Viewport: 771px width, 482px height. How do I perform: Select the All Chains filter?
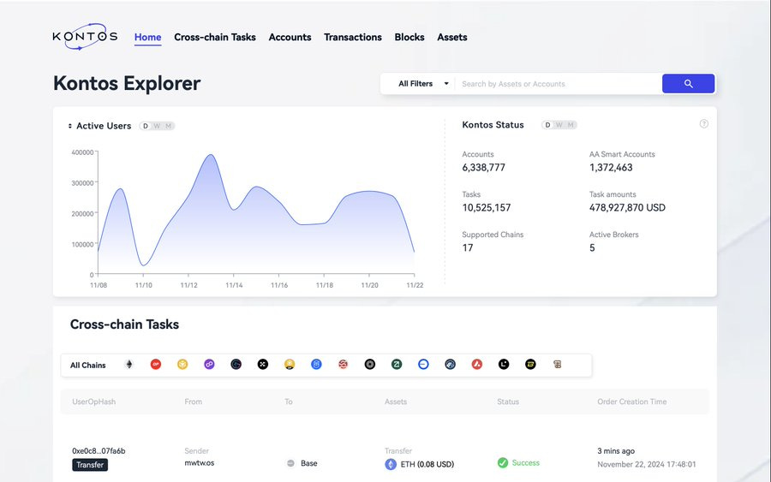[88, 365]
